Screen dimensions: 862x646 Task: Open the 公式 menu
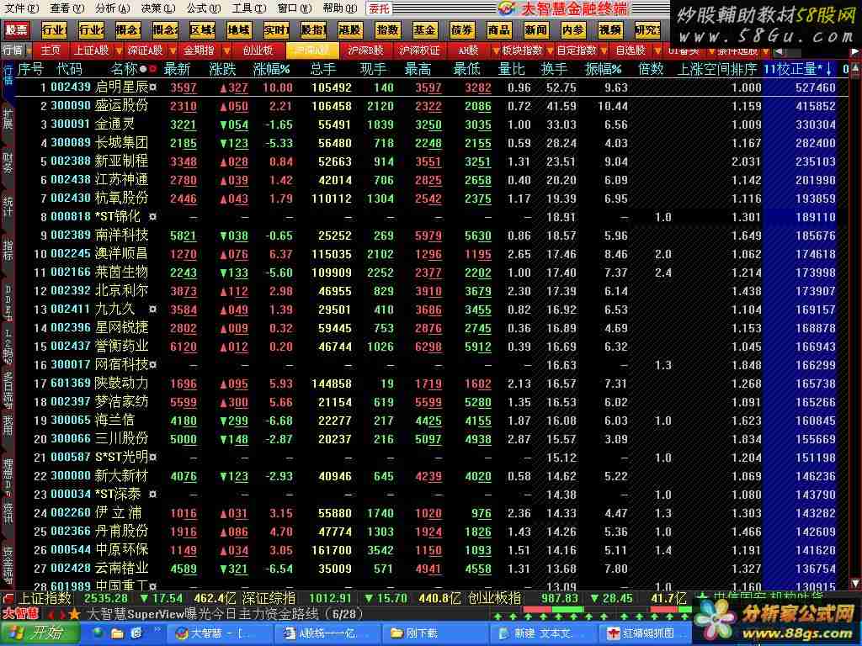pos(204,8)
